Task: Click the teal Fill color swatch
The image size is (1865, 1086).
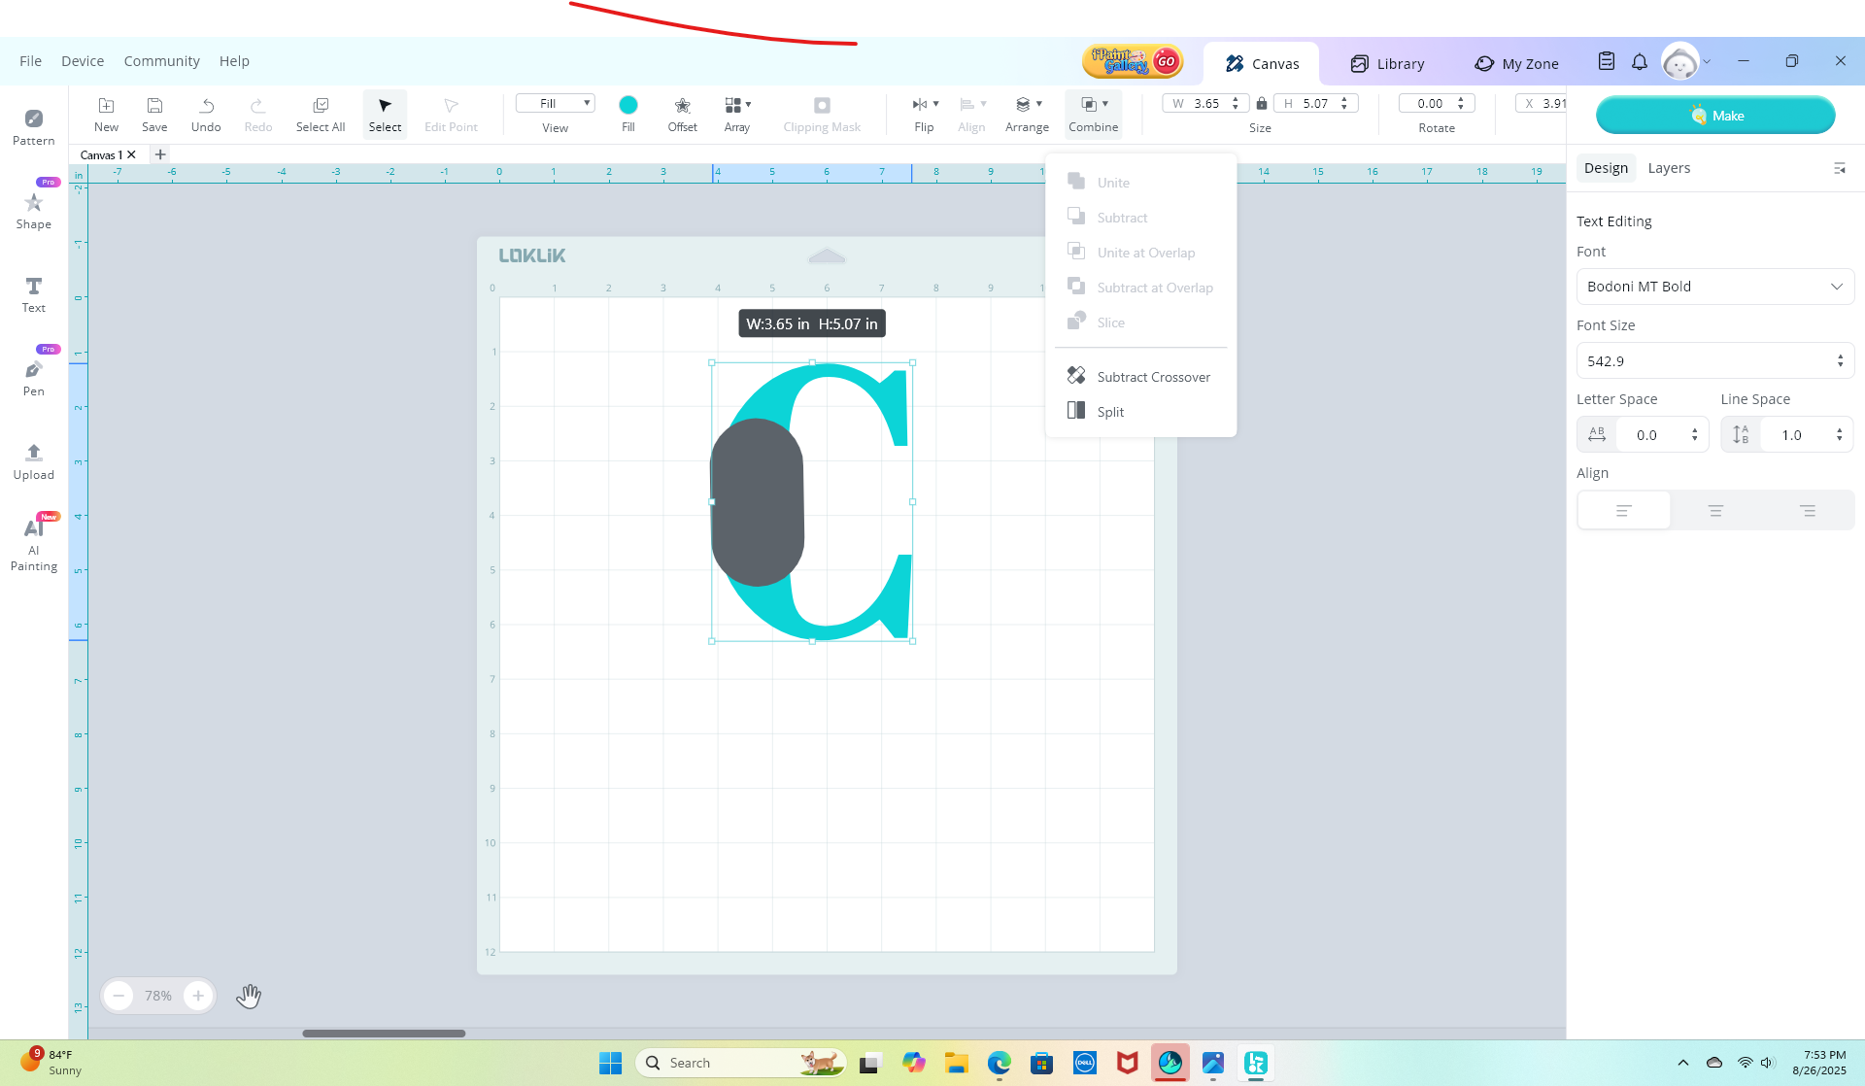Action: (x=628, y=105)
